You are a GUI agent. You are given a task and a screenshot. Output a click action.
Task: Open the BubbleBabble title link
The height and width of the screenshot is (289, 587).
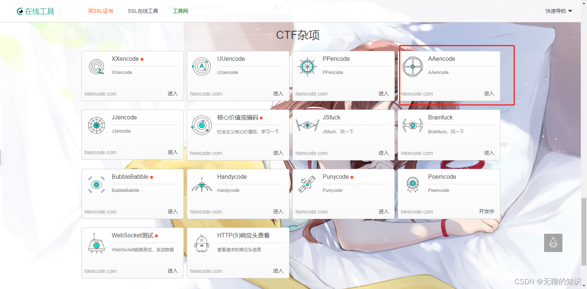(x=130, y=177)
